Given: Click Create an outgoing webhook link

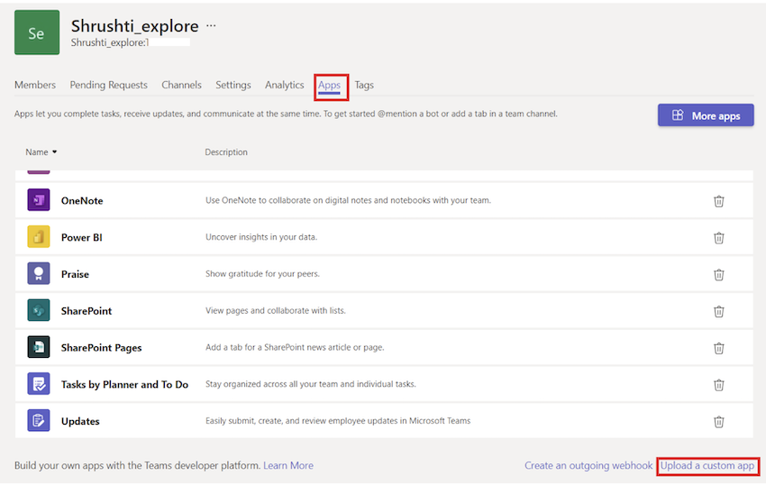Looking at the screenshot, I should [588, 465].
